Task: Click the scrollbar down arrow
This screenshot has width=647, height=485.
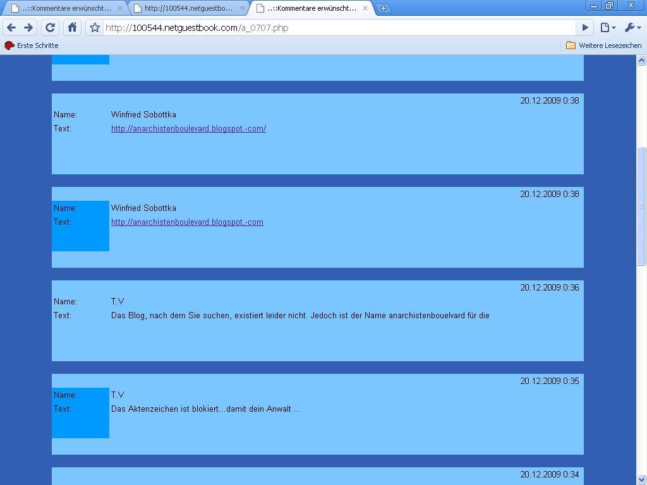Action: [x=641, y=479]
